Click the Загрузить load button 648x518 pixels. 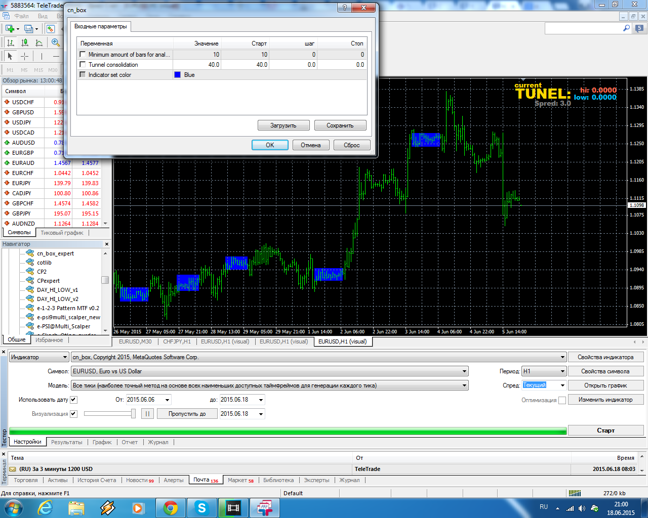[283, 125]
